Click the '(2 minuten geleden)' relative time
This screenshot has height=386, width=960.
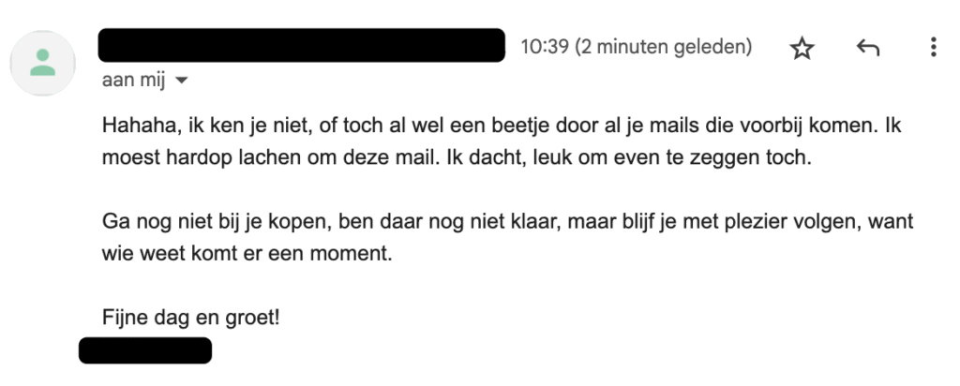[x=663, y=47]
